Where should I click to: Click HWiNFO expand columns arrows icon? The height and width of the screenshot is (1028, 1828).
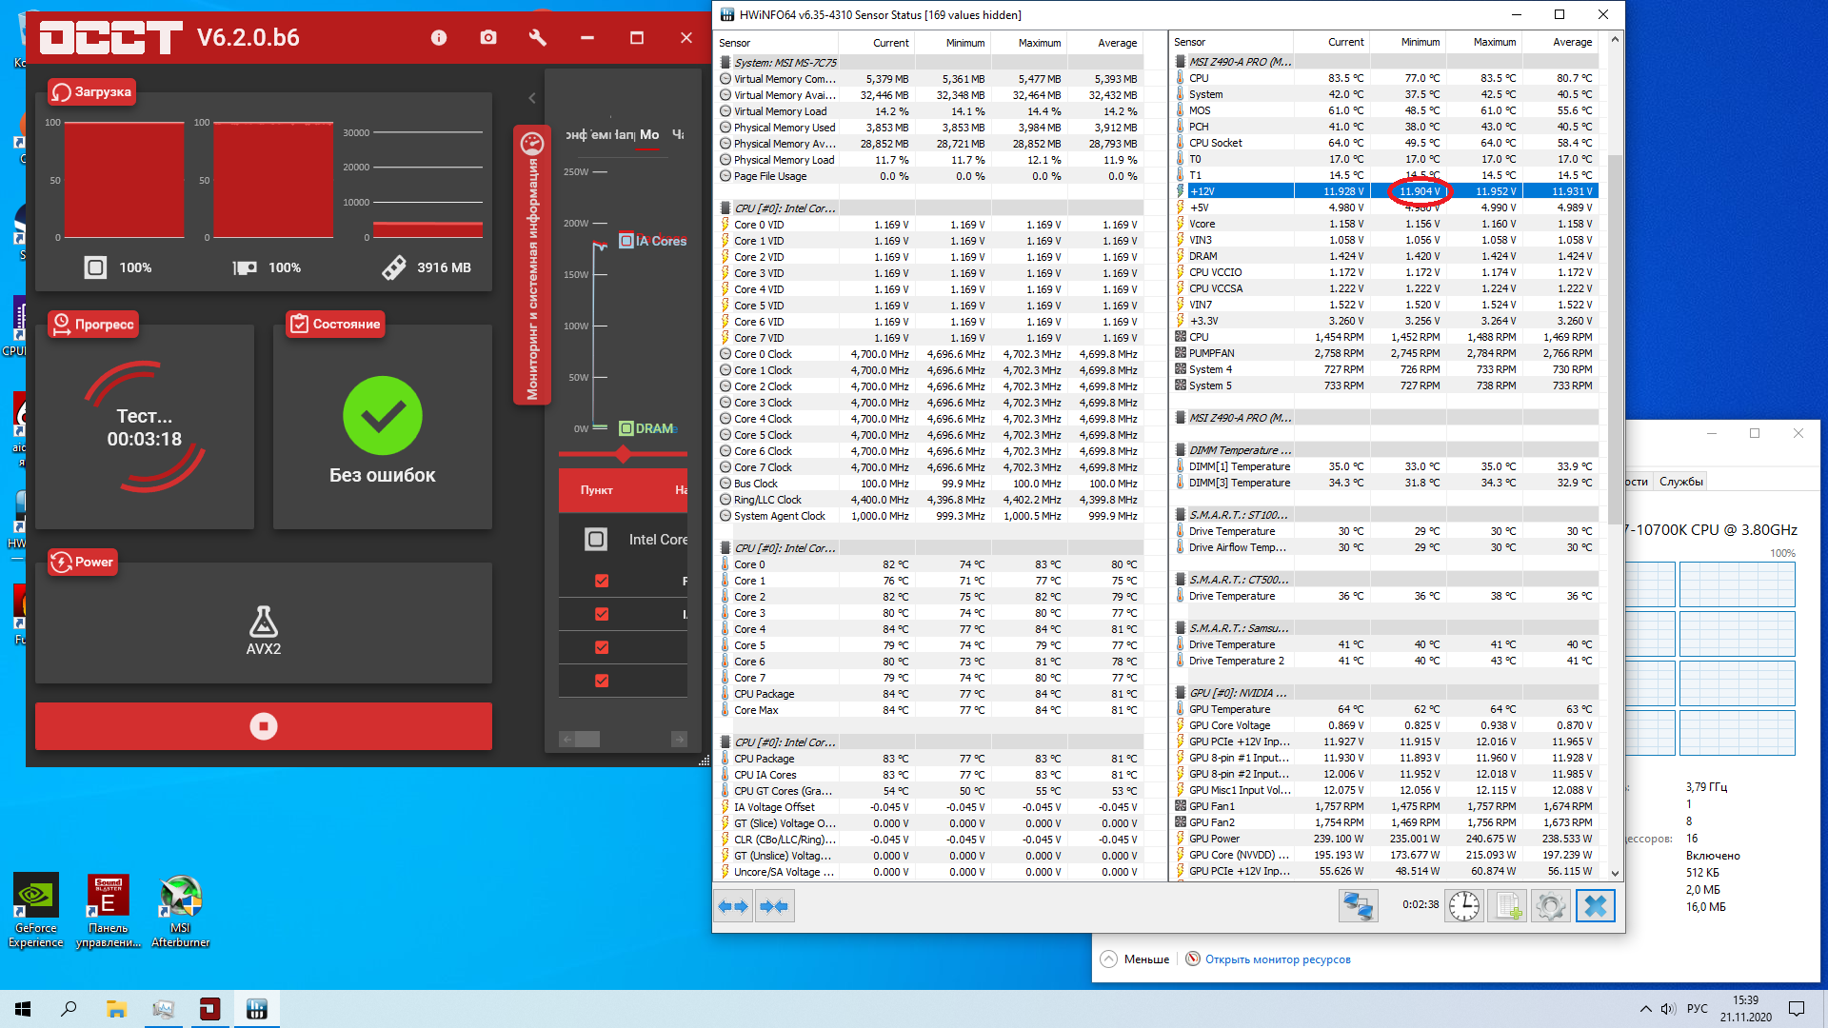(x=733, y=906)
